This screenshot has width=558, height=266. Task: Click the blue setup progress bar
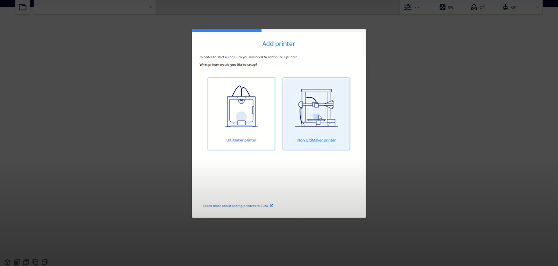pyautogui.click(x=227, y=30)
